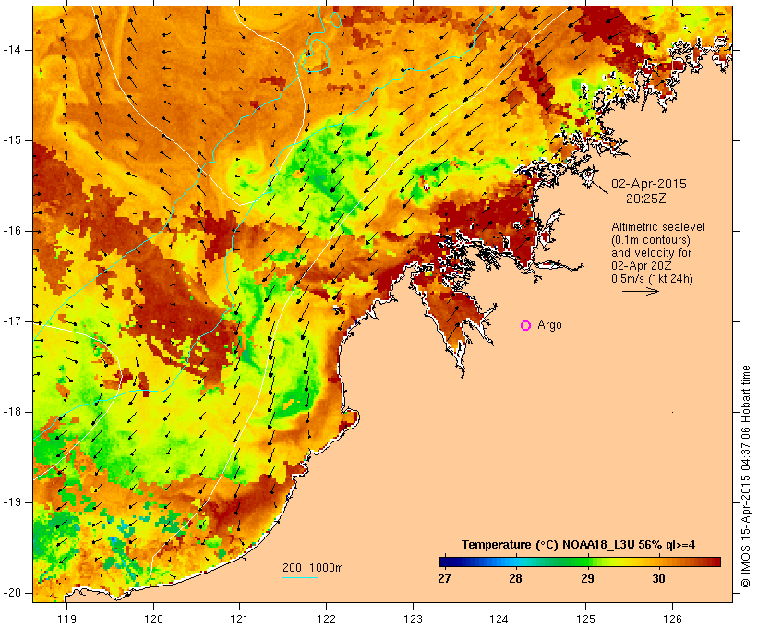Click the longitude axis label 126

pos(672,619)
